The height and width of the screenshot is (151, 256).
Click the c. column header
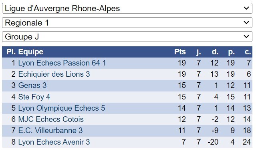pos(248,52)
